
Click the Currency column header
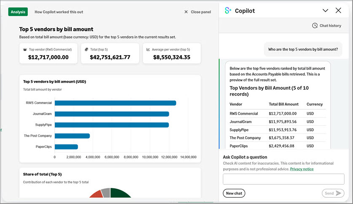coord(315,104)
